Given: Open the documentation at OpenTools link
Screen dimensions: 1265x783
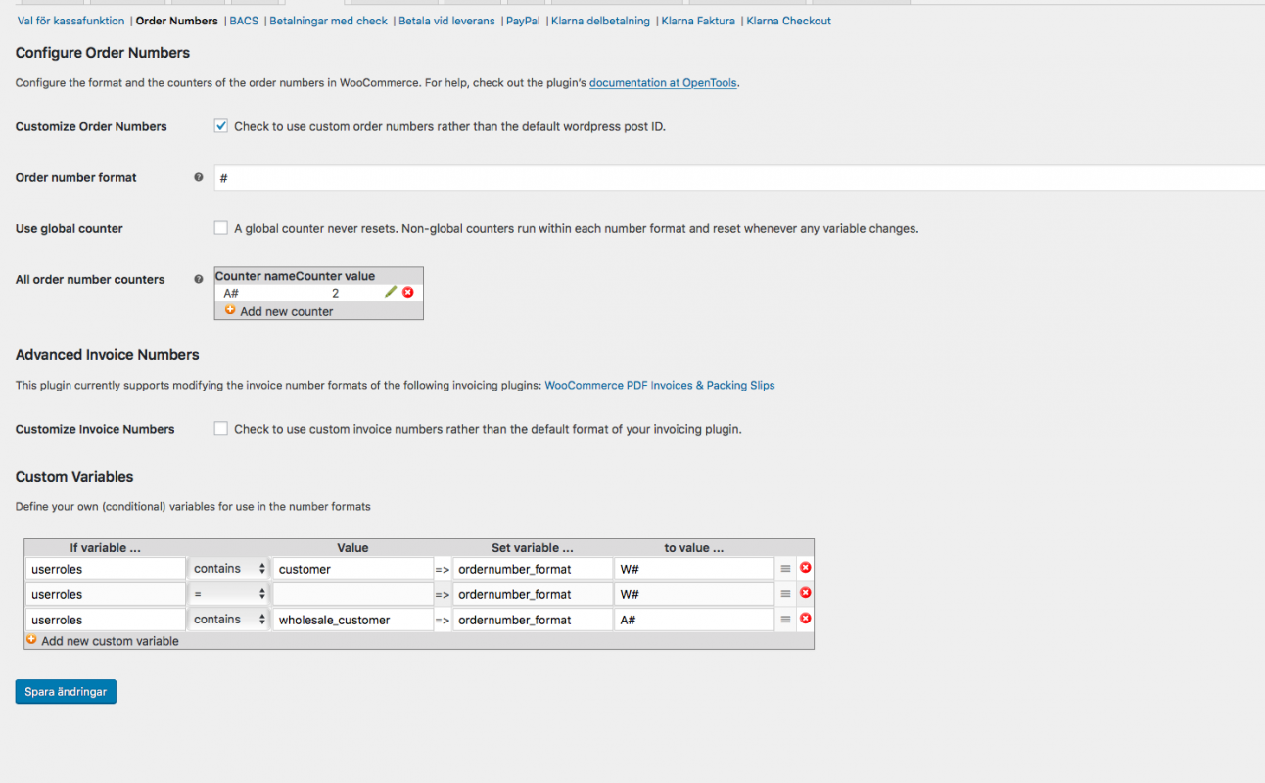Looking at the screenshot, I should click(x=663, y=83).
